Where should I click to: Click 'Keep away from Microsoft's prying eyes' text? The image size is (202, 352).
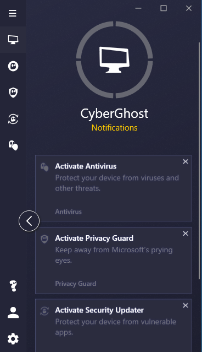[114, 255]
